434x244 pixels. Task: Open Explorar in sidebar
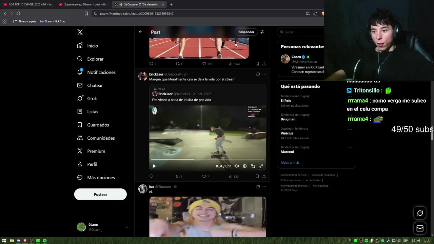click(91, 59)
